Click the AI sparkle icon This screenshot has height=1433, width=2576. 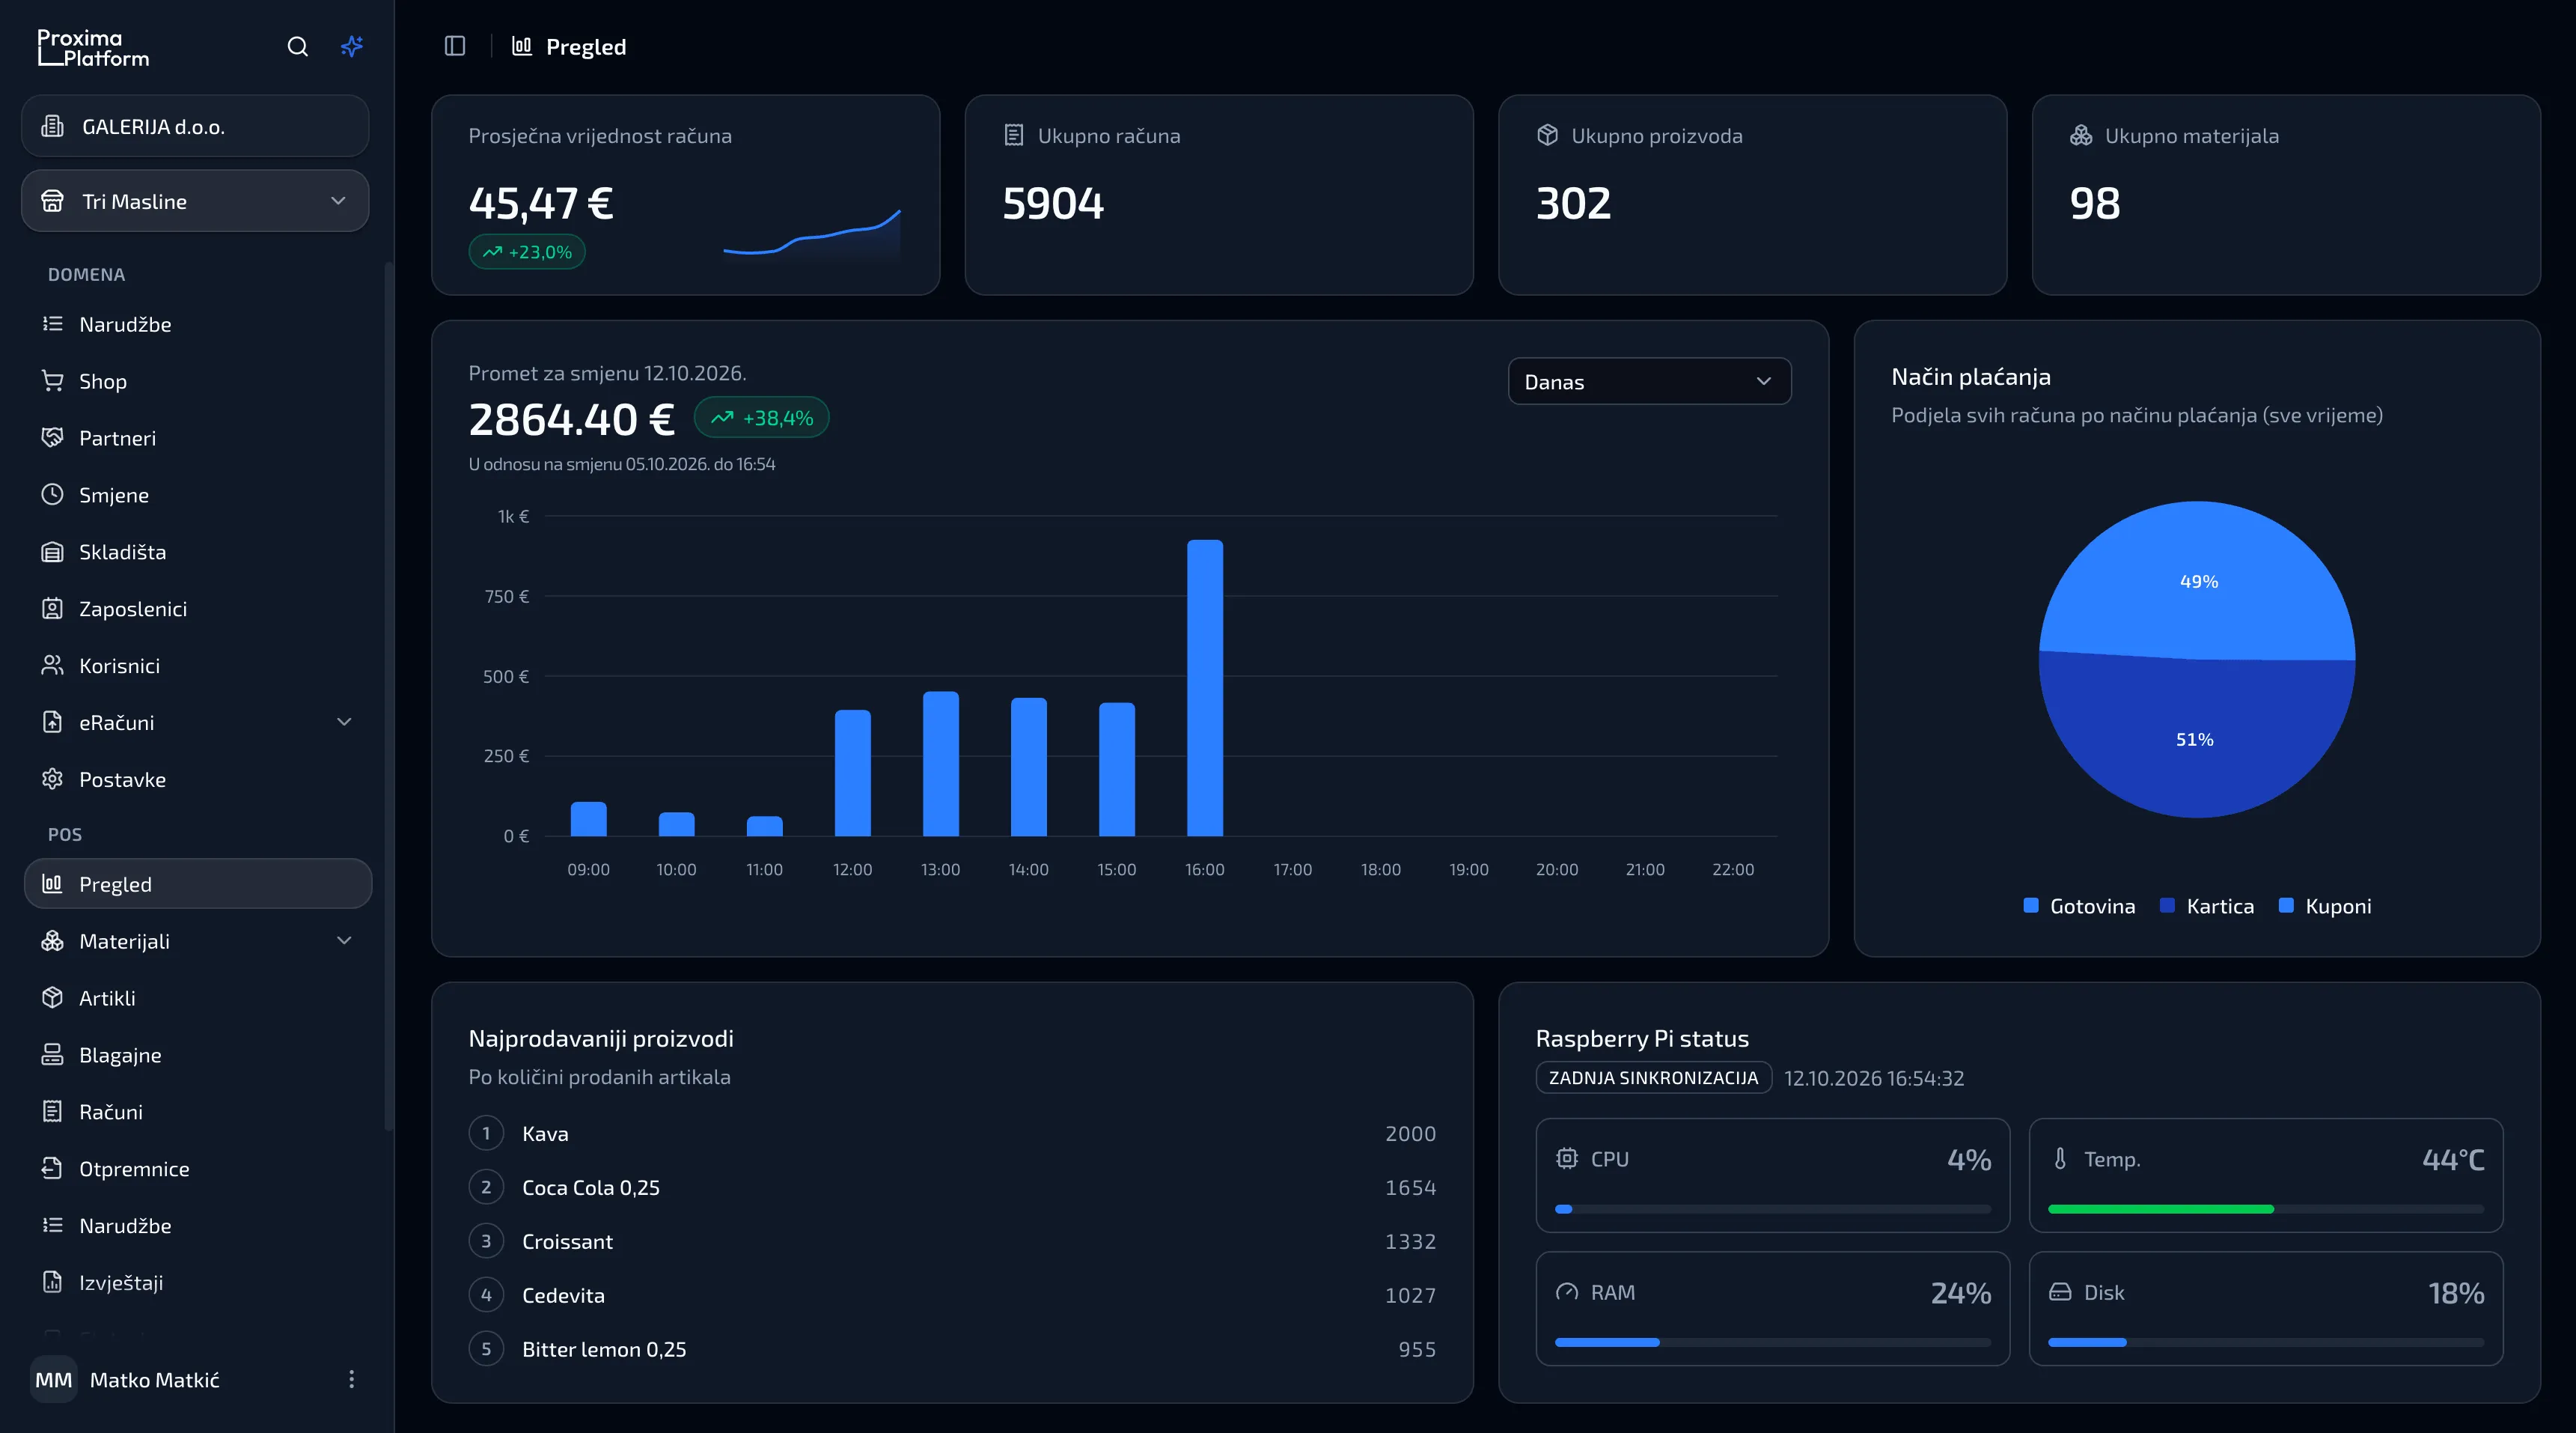point(351,46)
